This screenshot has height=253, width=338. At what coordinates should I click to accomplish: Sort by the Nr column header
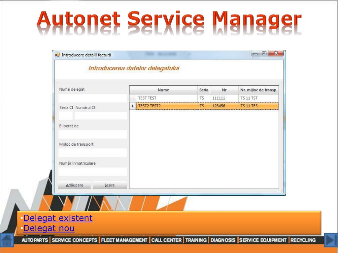point(224,90)
